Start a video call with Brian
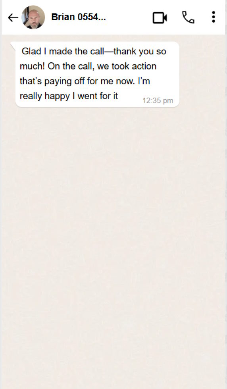227x389 pixels. pyautogui.click(x=160, y=17)
